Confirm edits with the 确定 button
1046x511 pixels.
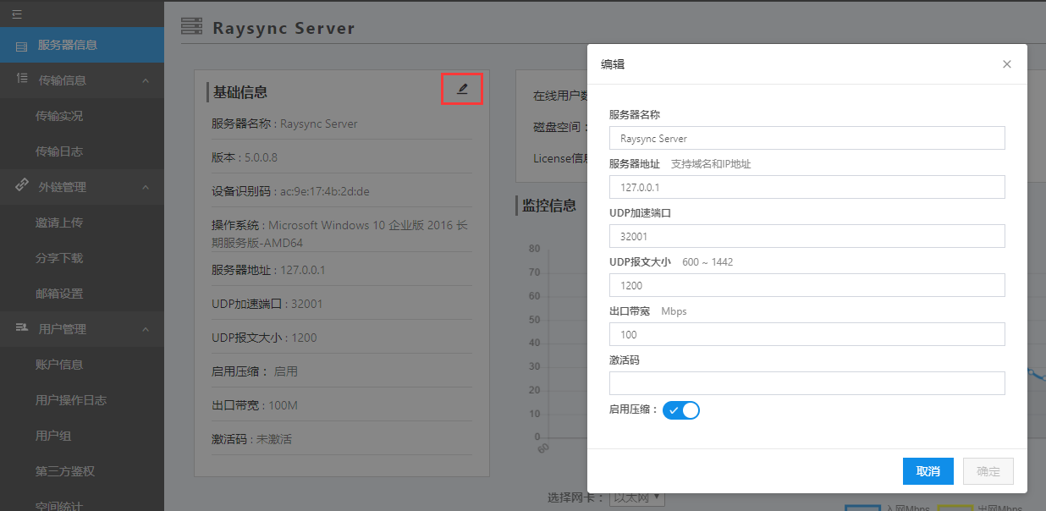[x=988, y=471]
